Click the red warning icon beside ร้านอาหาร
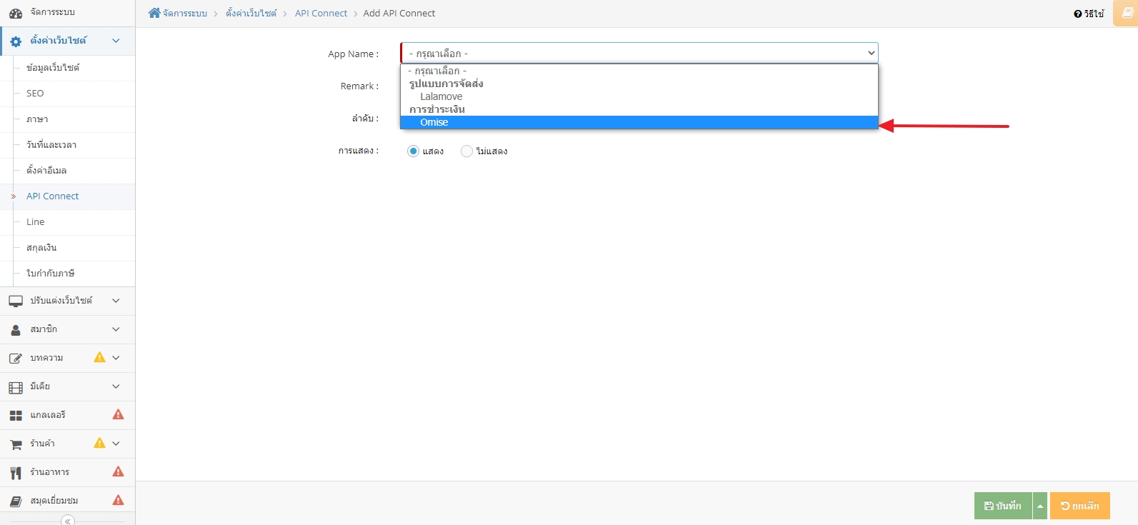The width and height of the screenshot is (1138, 525). pos(119,471)
